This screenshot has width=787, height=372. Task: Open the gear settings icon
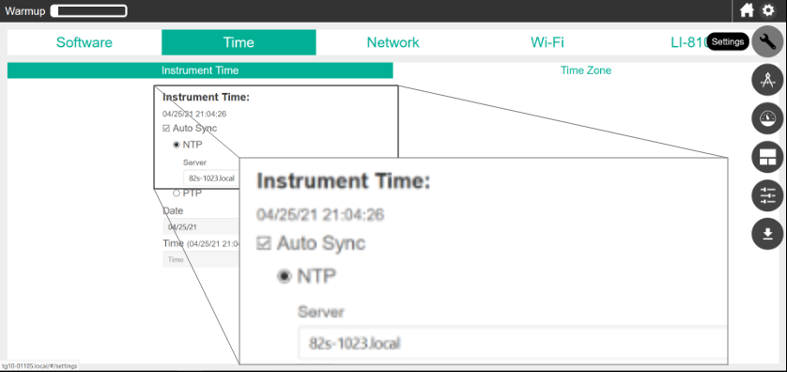coord(768,10)
